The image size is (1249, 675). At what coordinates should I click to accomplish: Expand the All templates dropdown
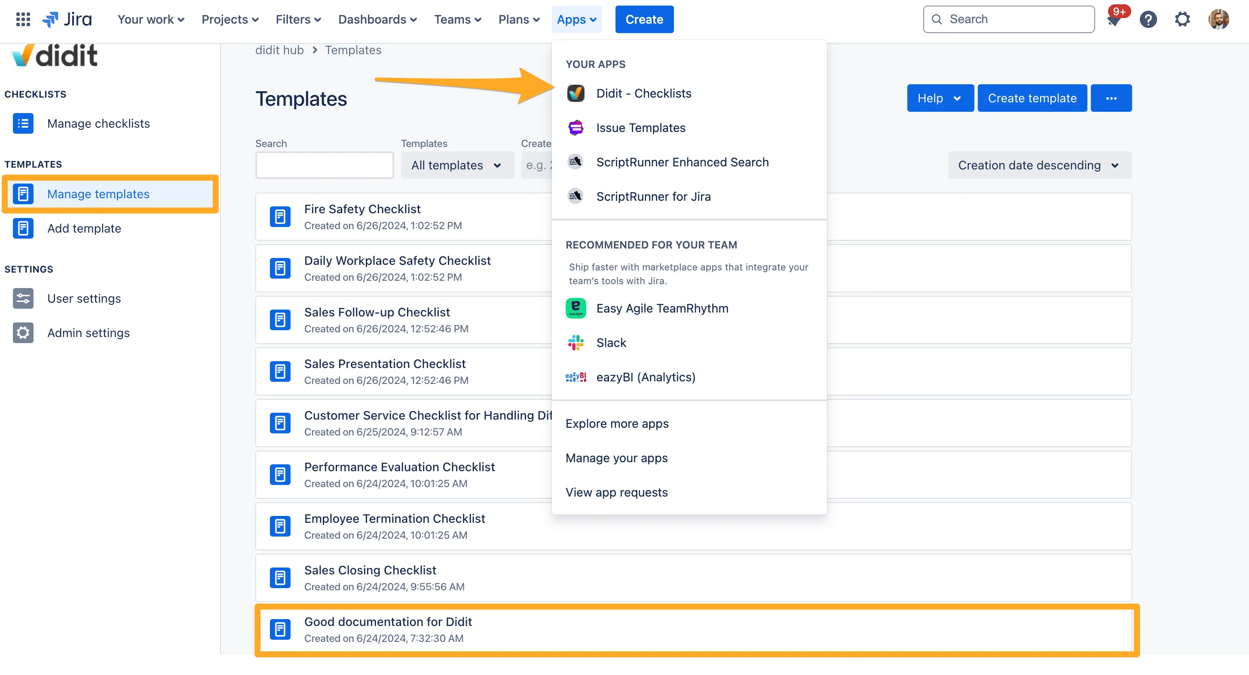457,166
